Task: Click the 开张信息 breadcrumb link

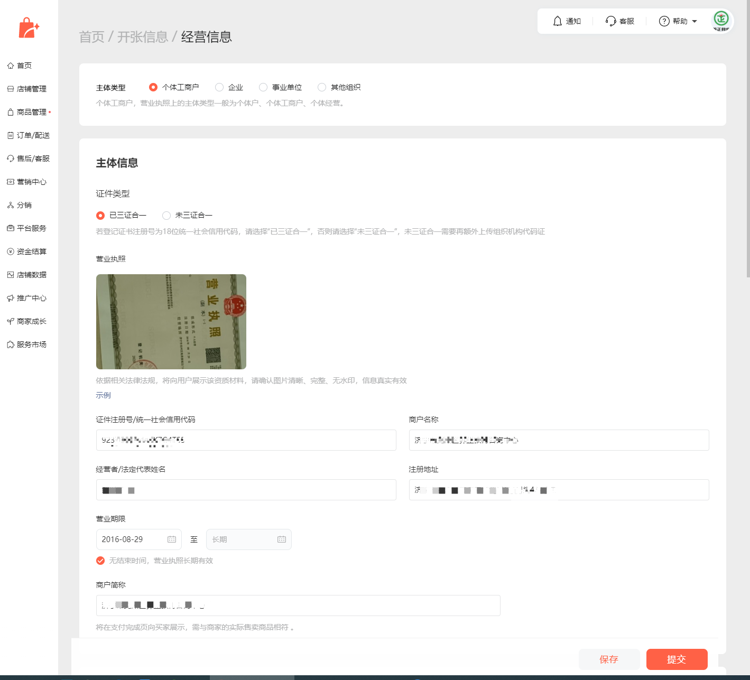Action: pyautogui.click(x=142, y=37)
